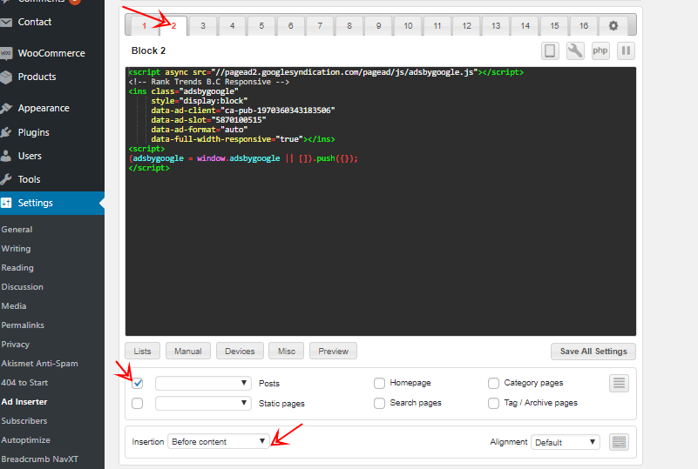Switch to block tab 11
This screenshot has width=698, height=469.
437,26
